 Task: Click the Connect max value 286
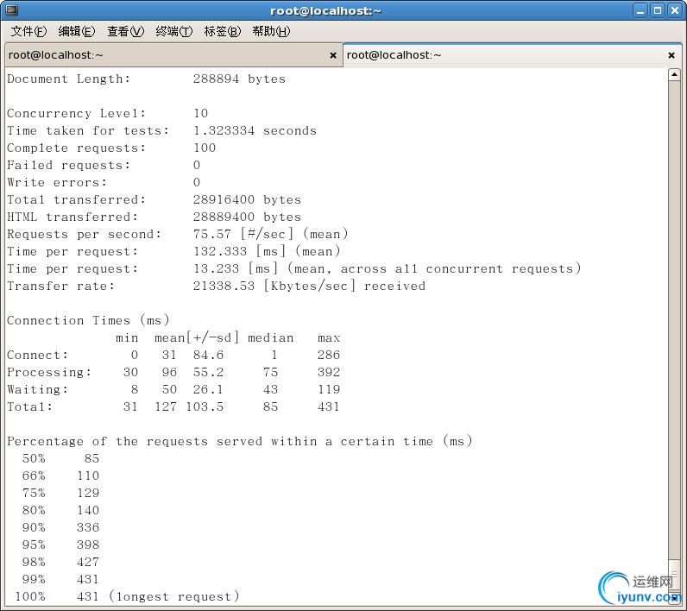tap(329, 355)
